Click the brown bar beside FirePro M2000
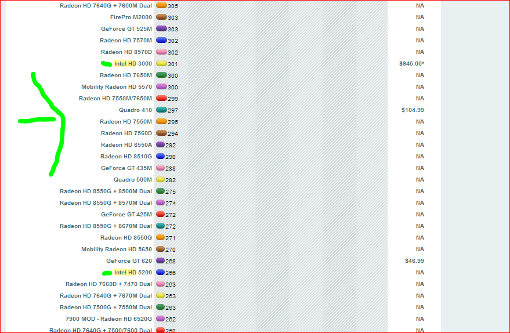 161,17
